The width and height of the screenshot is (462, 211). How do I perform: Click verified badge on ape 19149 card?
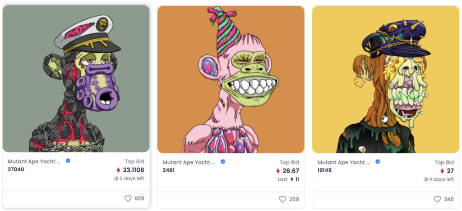tap(378, 161)
